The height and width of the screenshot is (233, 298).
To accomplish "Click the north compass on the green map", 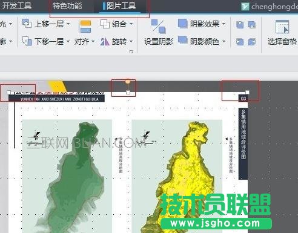I will tap(36, 138).
